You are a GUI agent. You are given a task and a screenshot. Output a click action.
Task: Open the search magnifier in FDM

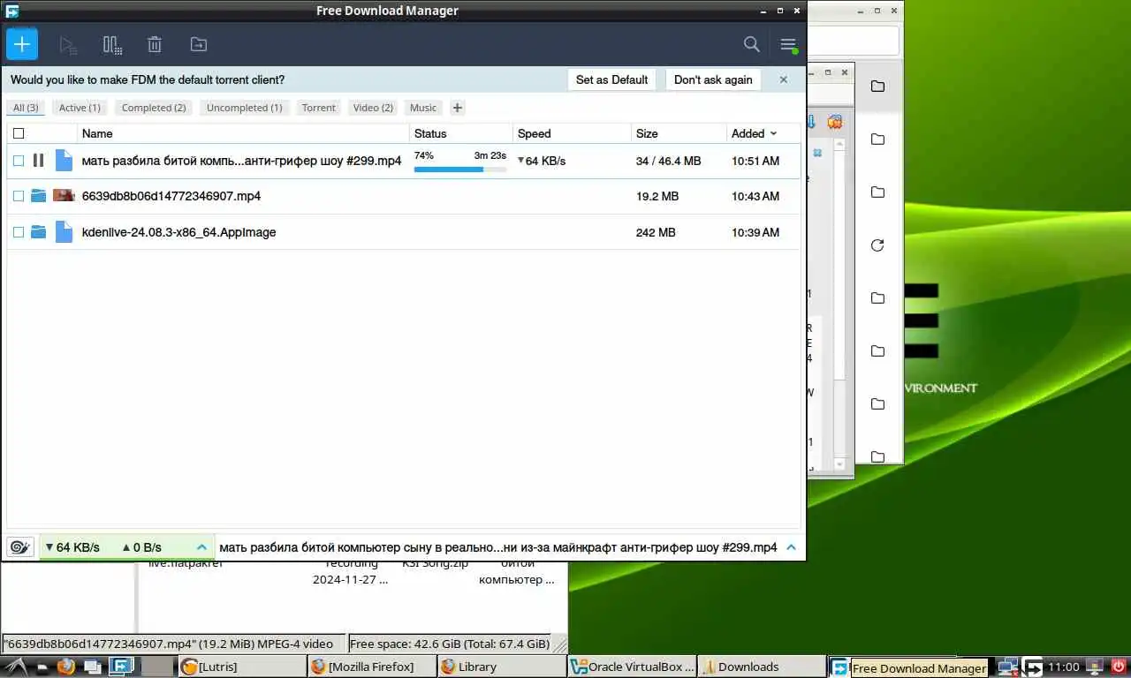point(751,44)
